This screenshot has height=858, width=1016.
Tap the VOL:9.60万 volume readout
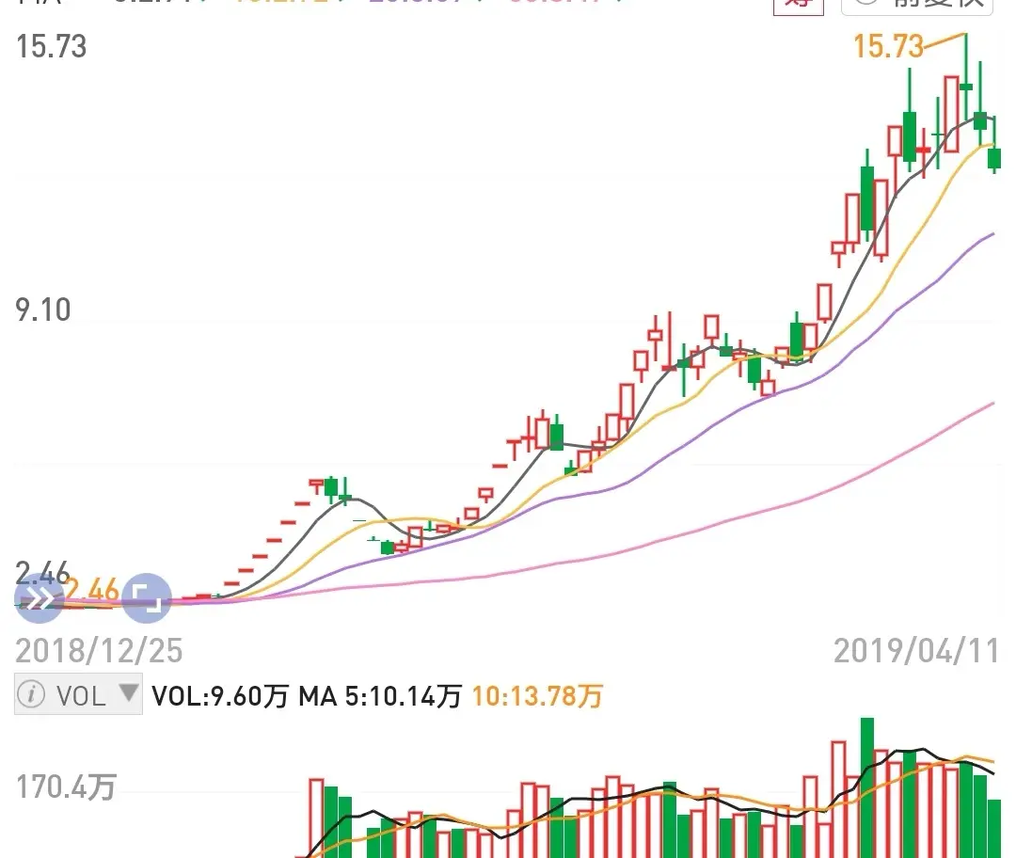click(220, 696)
